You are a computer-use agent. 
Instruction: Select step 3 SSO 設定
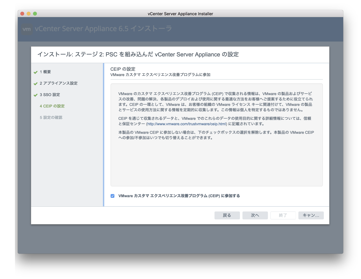[50, 95]
